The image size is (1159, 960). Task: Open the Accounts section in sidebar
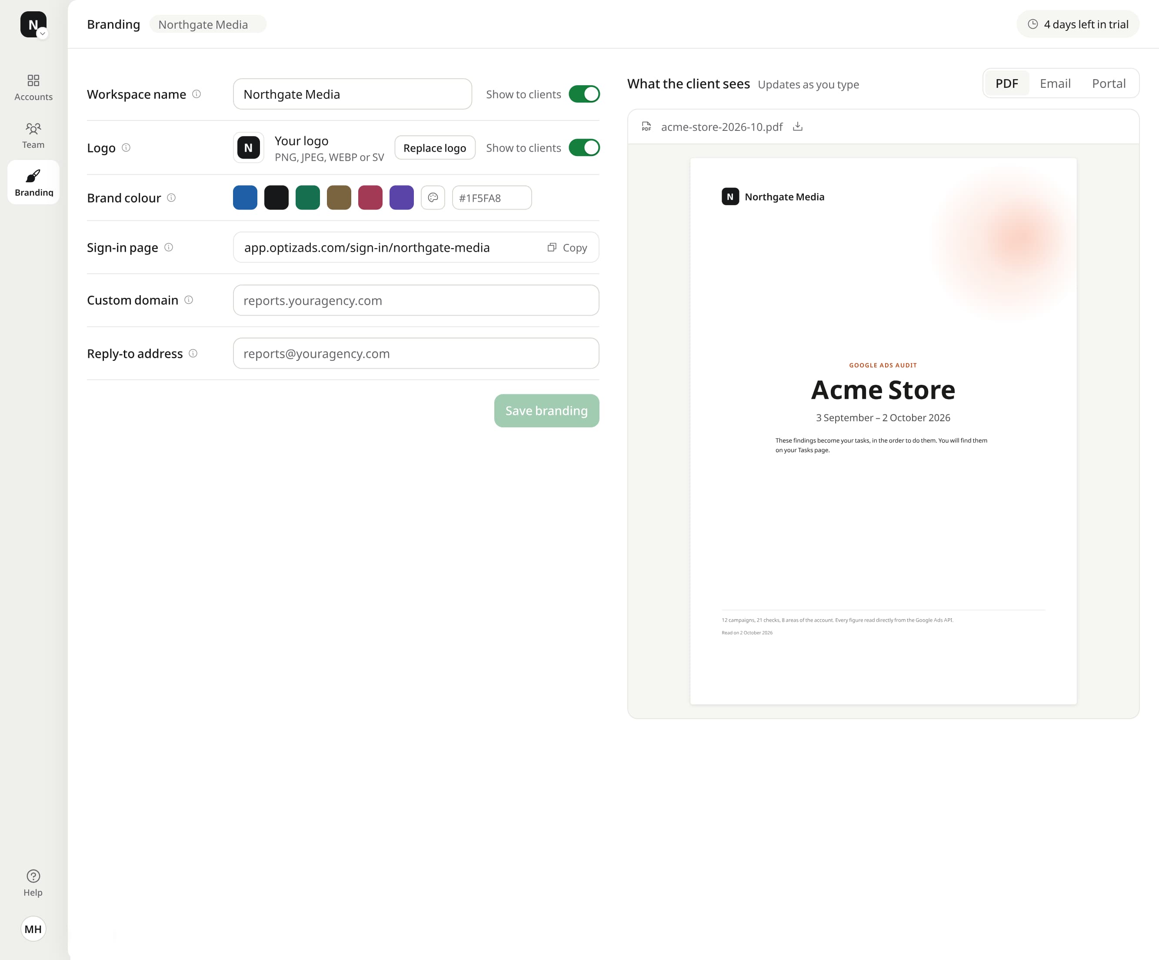33,87
